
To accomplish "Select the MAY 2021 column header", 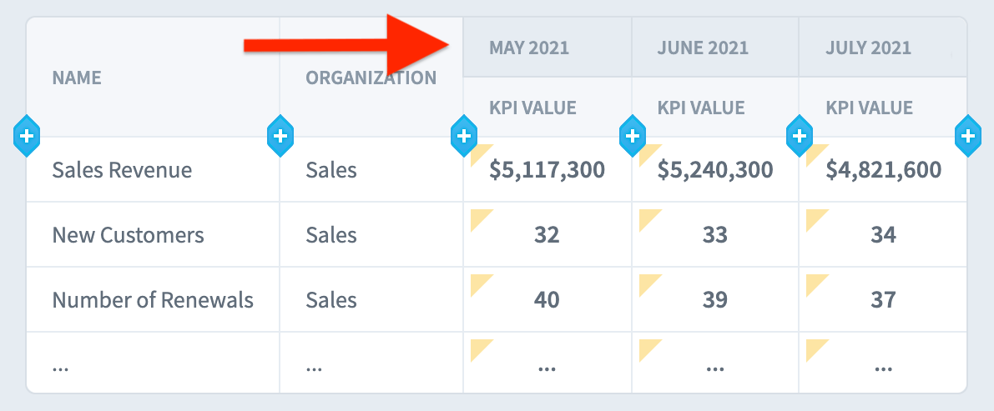I will (x=528, y=48).
